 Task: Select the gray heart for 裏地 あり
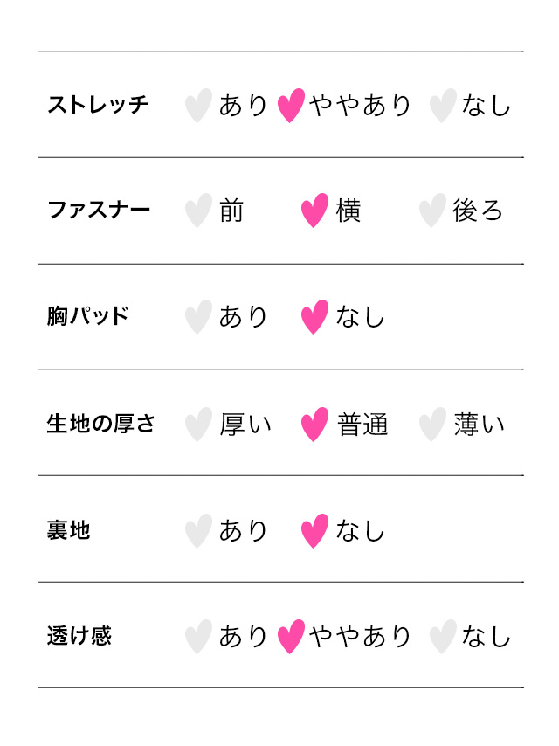198,531
